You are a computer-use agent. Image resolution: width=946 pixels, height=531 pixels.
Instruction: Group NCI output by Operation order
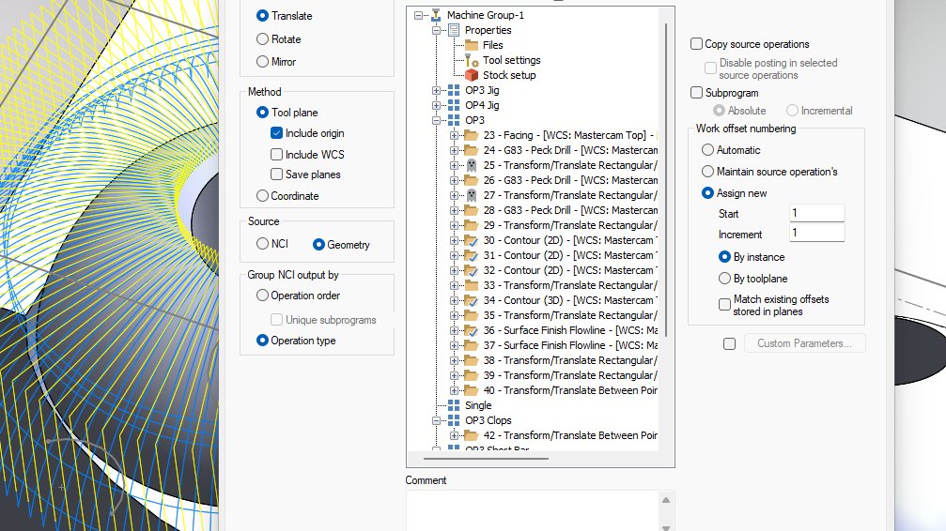[262, 296]
